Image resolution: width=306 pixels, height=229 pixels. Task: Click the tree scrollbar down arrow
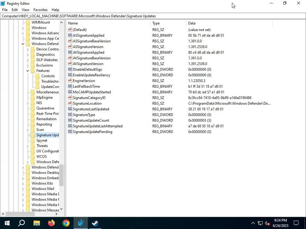pyautogui.click(x=62, y=209)
